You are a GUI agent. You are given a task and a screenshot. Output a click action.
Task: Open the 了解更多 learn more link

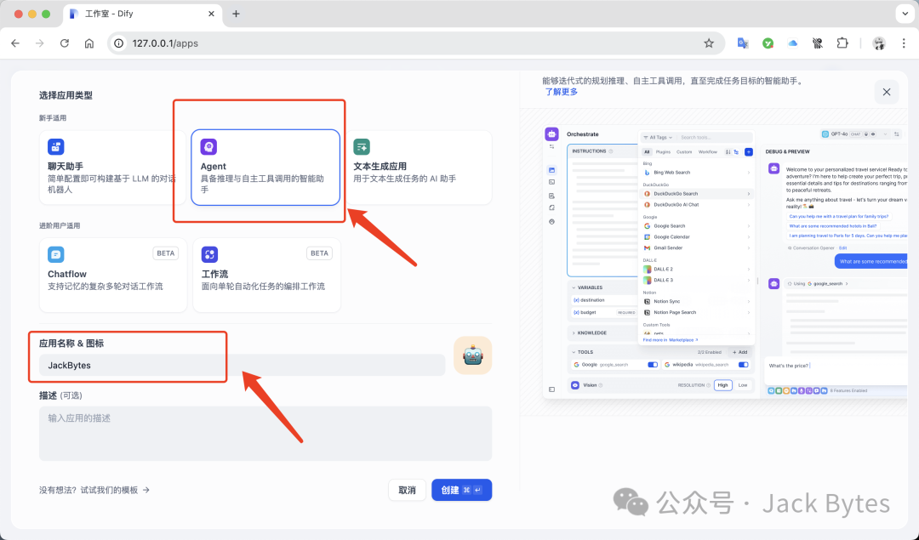(562, 92)
